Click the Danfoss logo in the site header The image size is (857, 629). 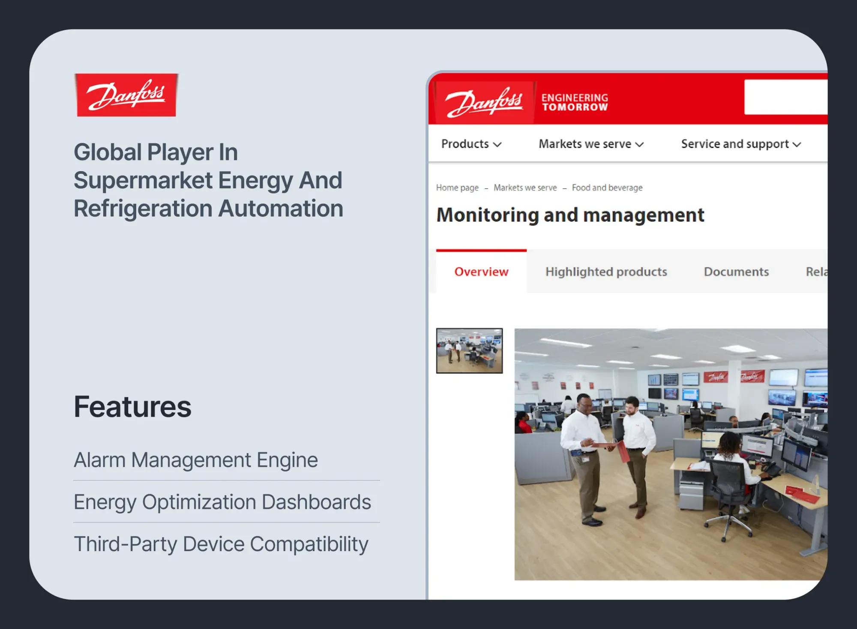(484, 102)
